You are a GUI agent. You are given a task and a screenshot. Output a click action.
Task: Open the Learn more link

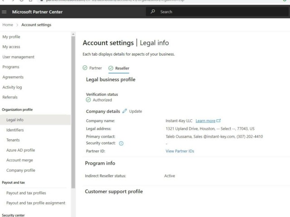[x=205, y=121]
